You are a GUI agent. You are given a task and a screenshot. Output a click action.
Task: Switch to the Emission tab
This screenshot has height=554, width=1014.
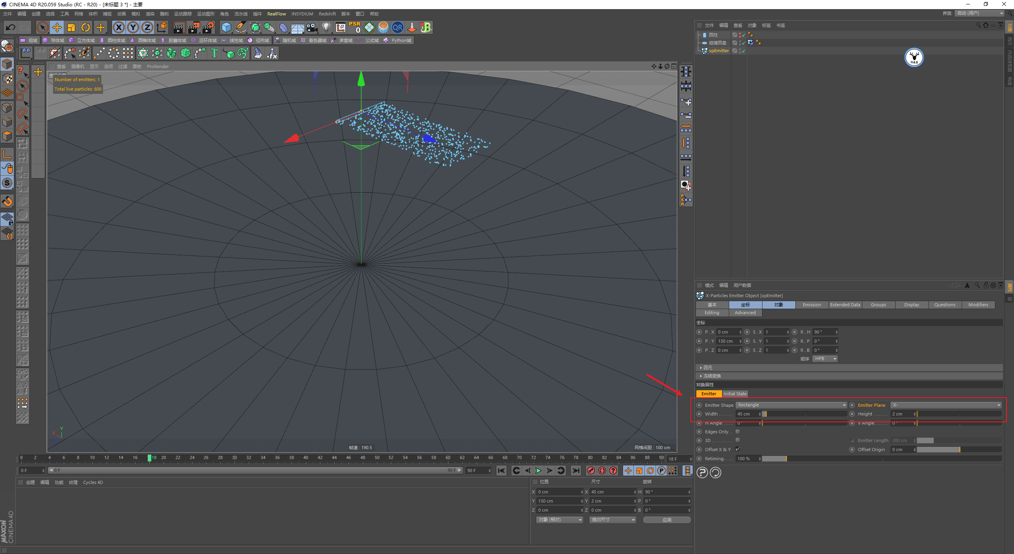coord(812,305)
